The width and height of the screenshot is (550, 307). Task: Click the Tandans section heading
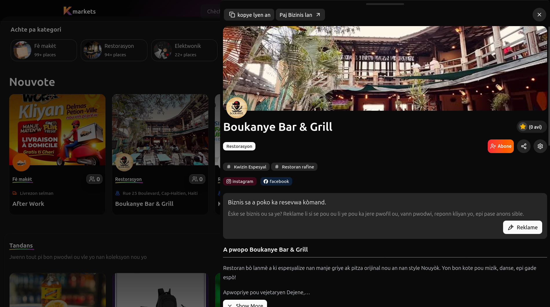[x=21, y=246]
